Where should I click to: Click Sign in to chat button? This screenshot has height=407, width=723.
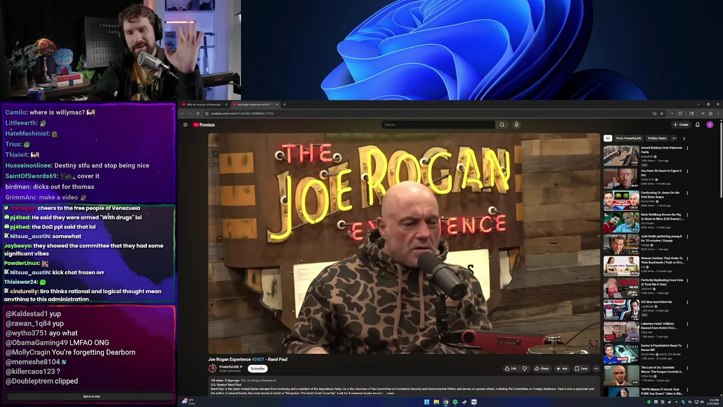pyautogui.click(x=91, y=396)
